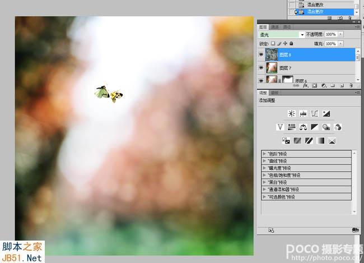This screenshot has width=364, height=263.
Task: Add a Black & White adjustment
Action: [x=315, y=127]
